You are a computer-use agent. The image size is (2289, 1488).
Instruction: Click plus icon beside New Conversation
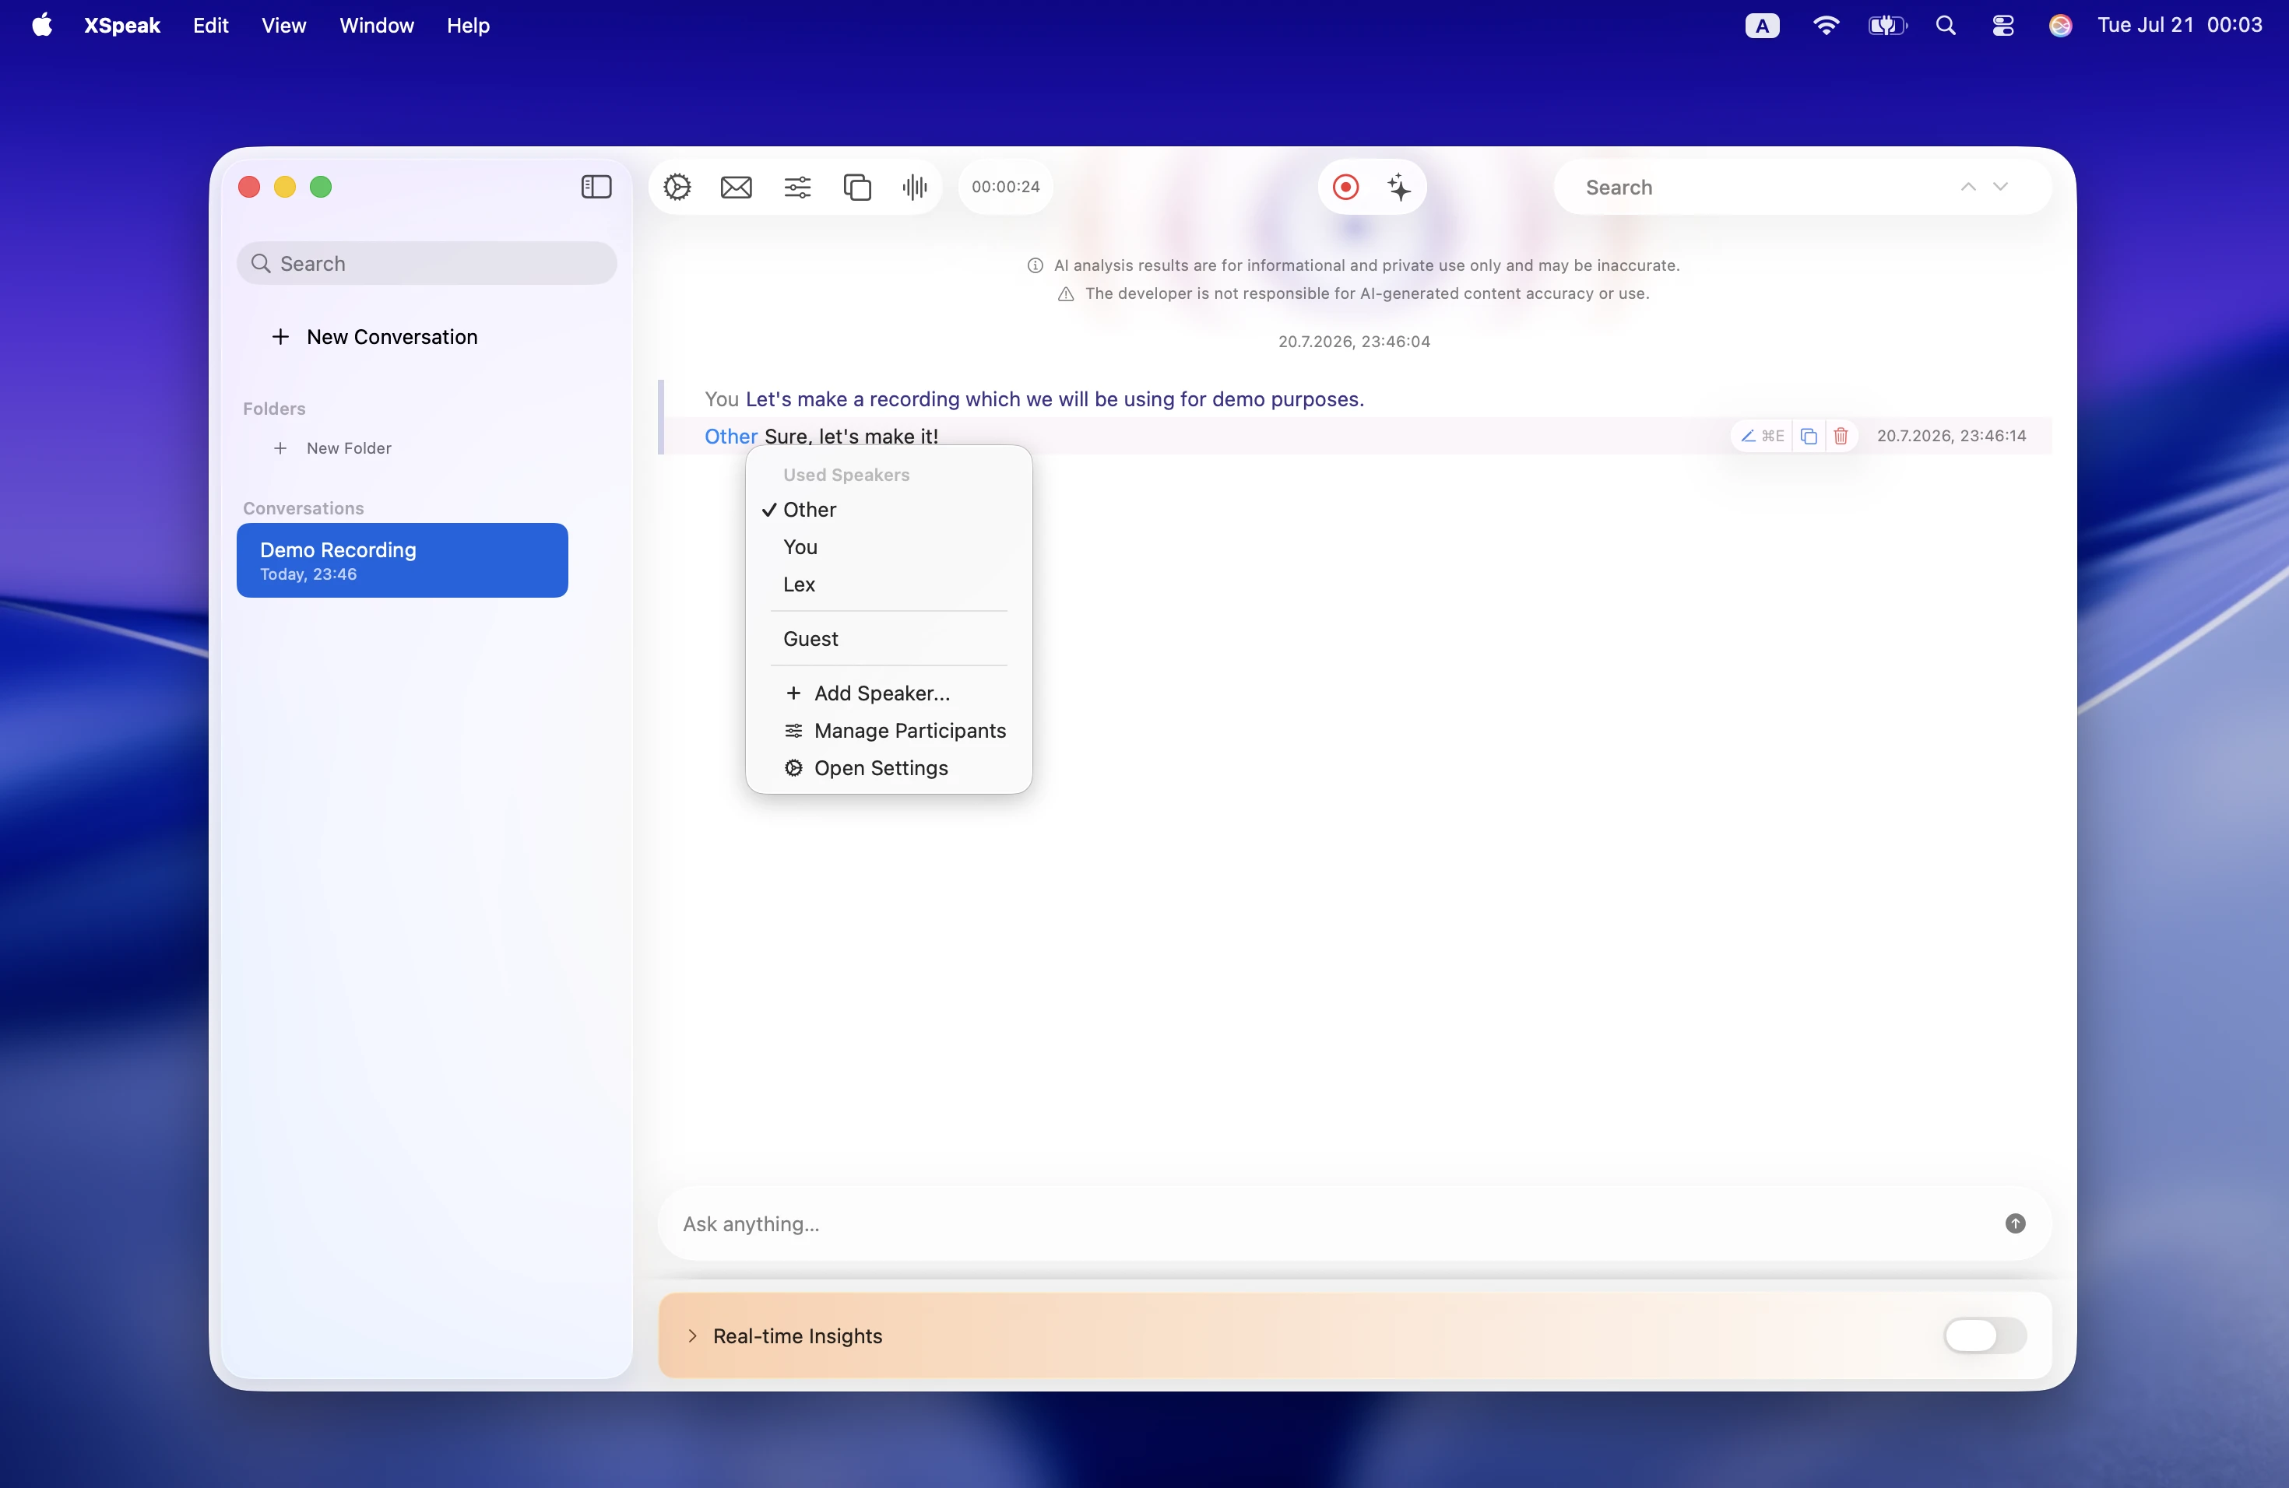click(x=280, y=336)
